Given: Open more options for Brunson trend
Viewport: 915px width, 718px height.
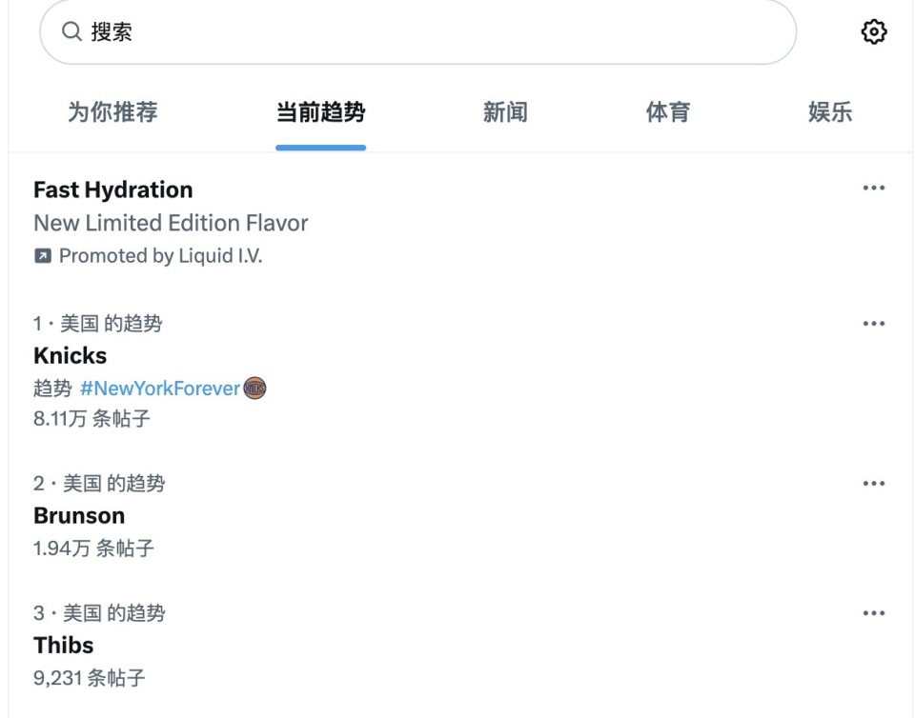Looking at the screenshot, I should point(874,483).
